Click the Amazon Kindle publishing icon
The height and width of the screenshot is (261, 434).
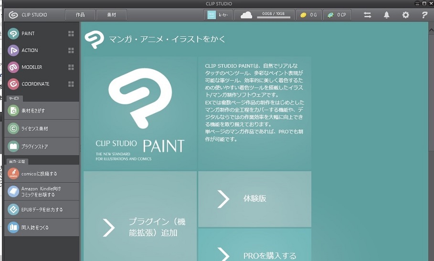[x=13, y=192]
